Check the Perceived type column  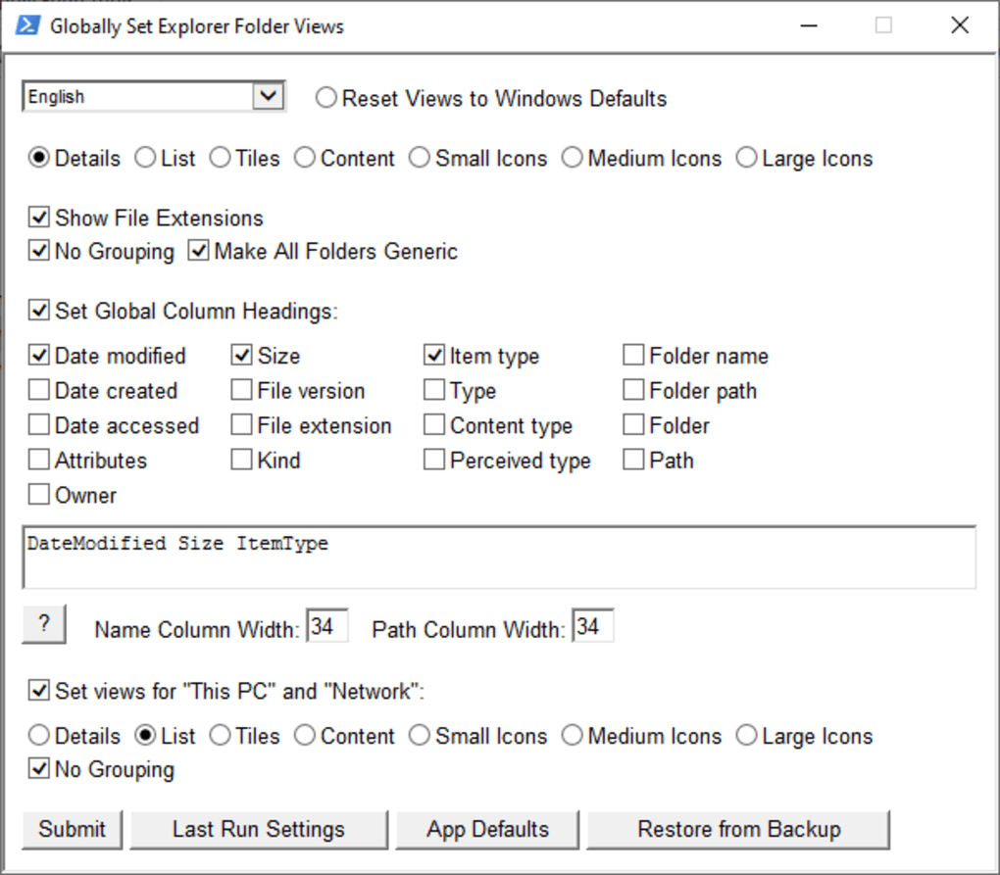coord(434,460)
